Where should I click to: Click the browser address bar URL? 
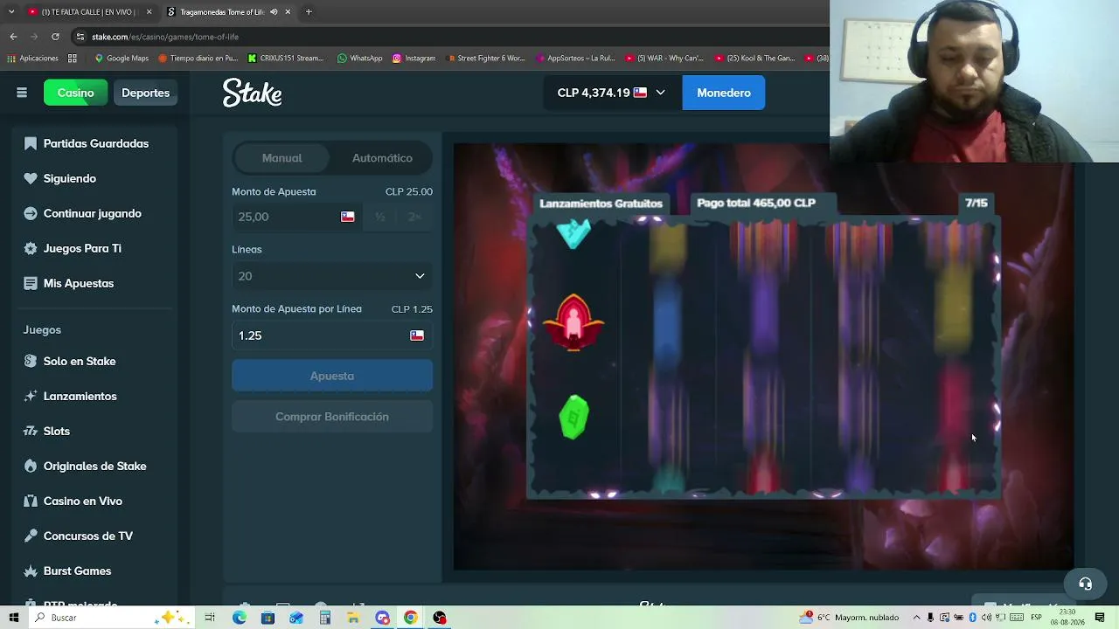pos(165,37)
